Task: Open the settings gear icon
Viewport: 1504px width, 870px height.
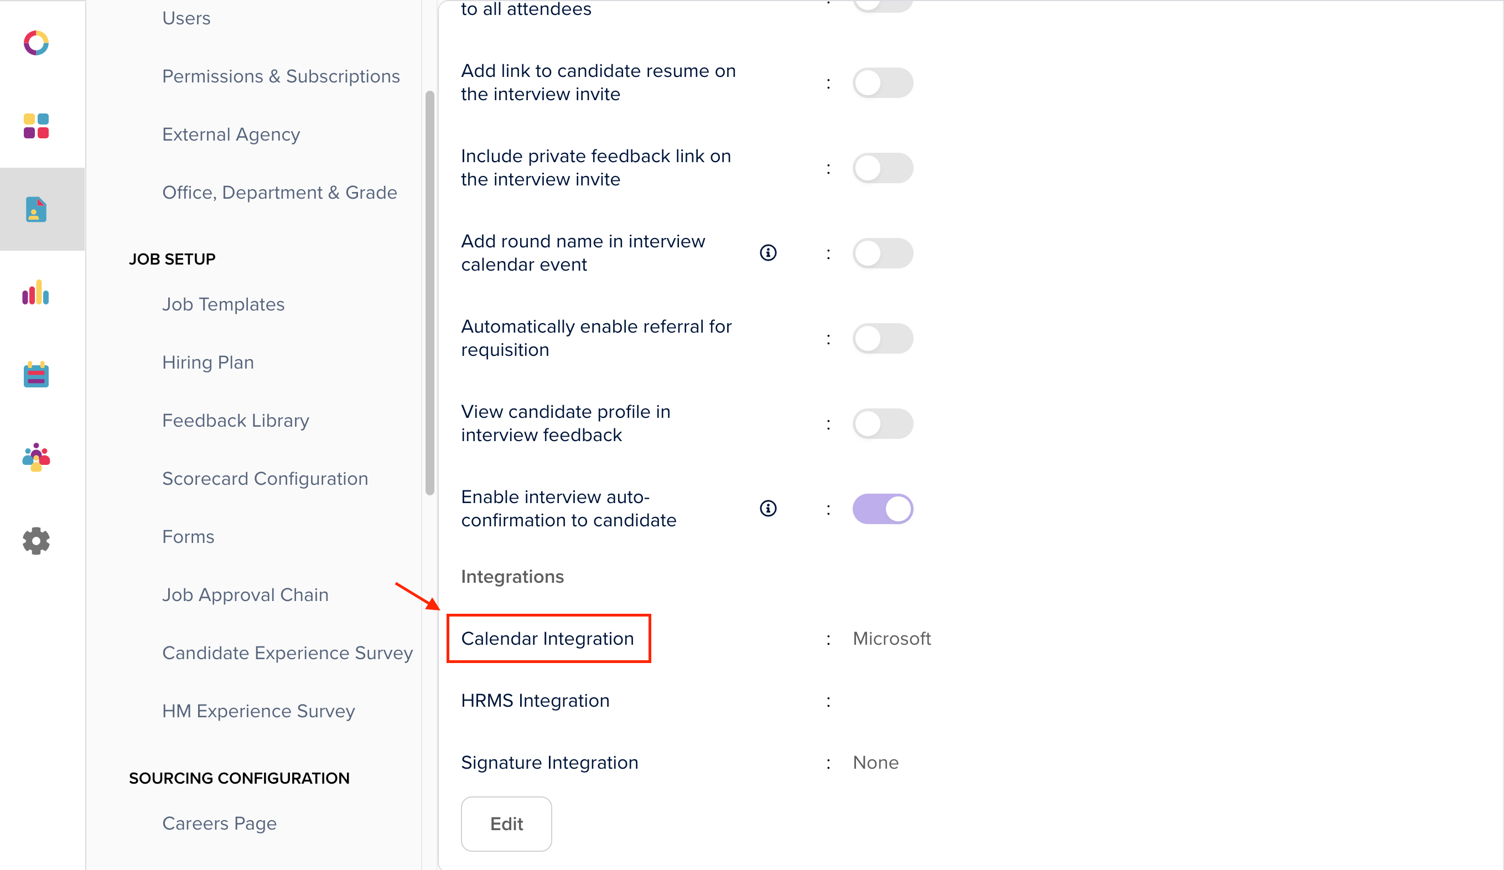Action: [37, 541]
